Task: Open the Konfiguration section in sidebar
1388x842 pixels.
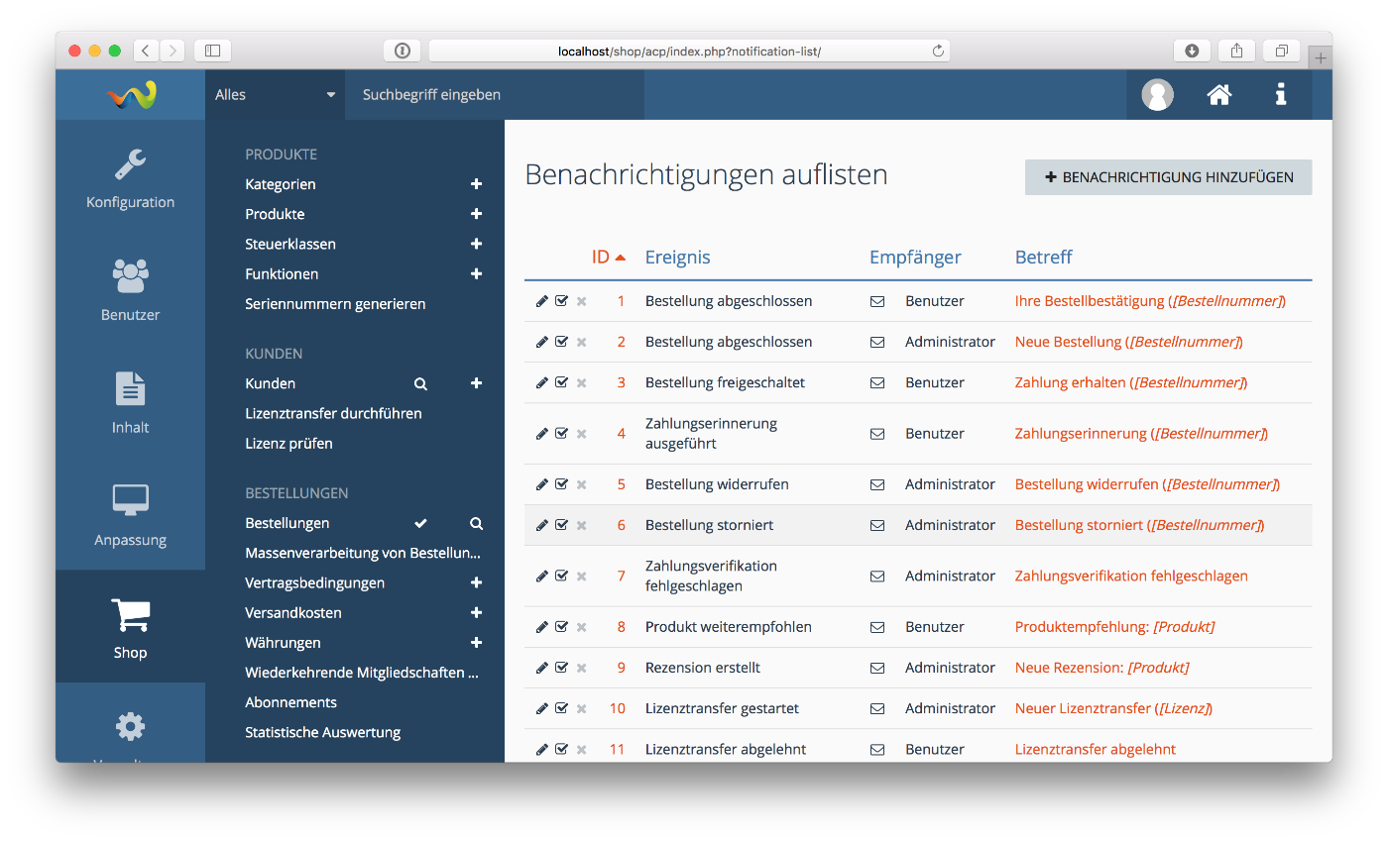Action: (x=130, y=178)
